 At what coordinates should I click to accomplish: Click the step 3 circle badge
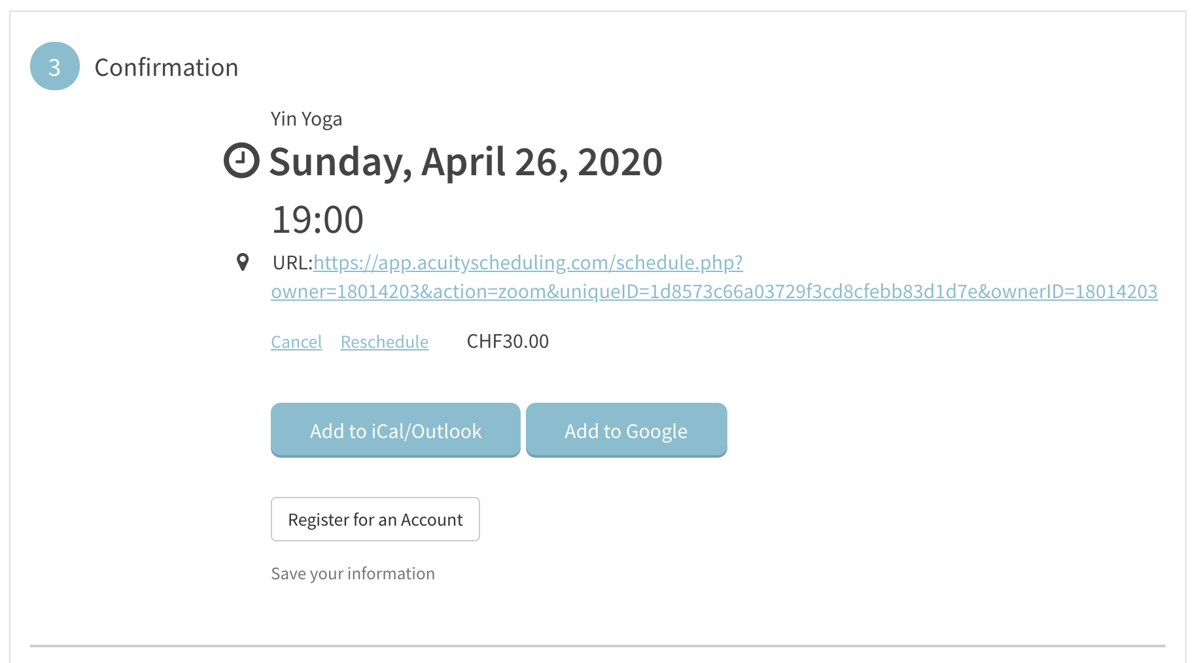click(x=55, y=66)
